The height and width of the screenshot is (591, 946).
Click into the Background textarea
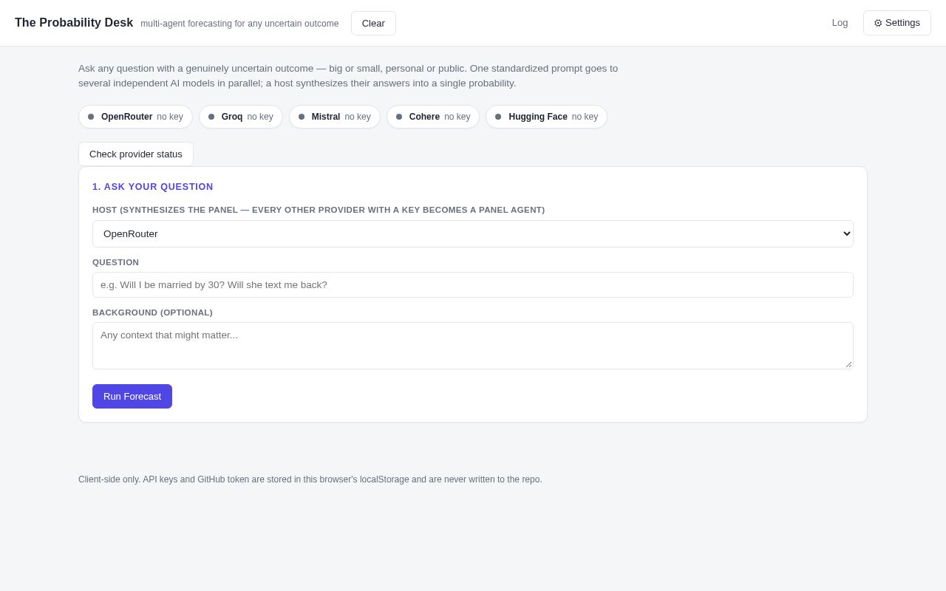click(x=473, y=346)
